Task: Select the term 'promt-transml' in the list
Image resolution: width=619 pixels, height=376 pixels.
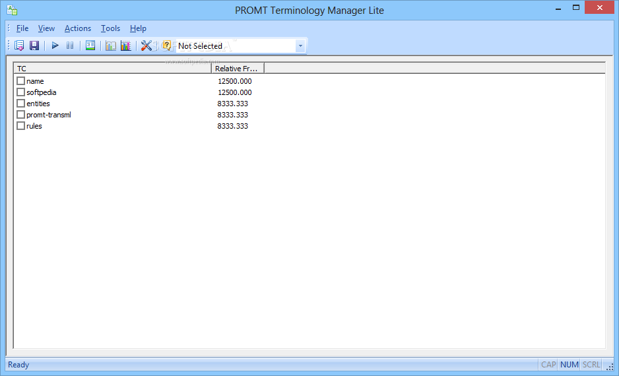Action: [x=49, y=114]
